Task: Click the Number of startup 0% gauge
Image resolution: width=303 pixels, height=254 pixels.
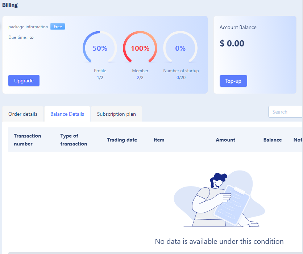Action: click(x=180, y=47)
